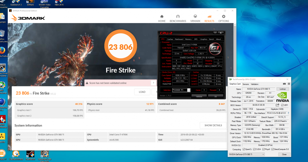Open the RealBench desktop shortcut

(31, 155)
